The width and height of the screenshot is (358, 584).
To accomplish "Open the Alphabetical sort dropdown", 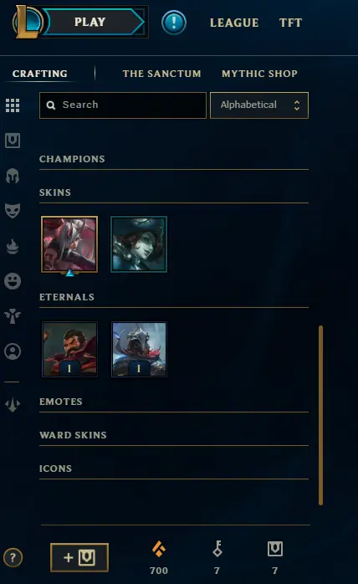I will (x=259, y=105).
